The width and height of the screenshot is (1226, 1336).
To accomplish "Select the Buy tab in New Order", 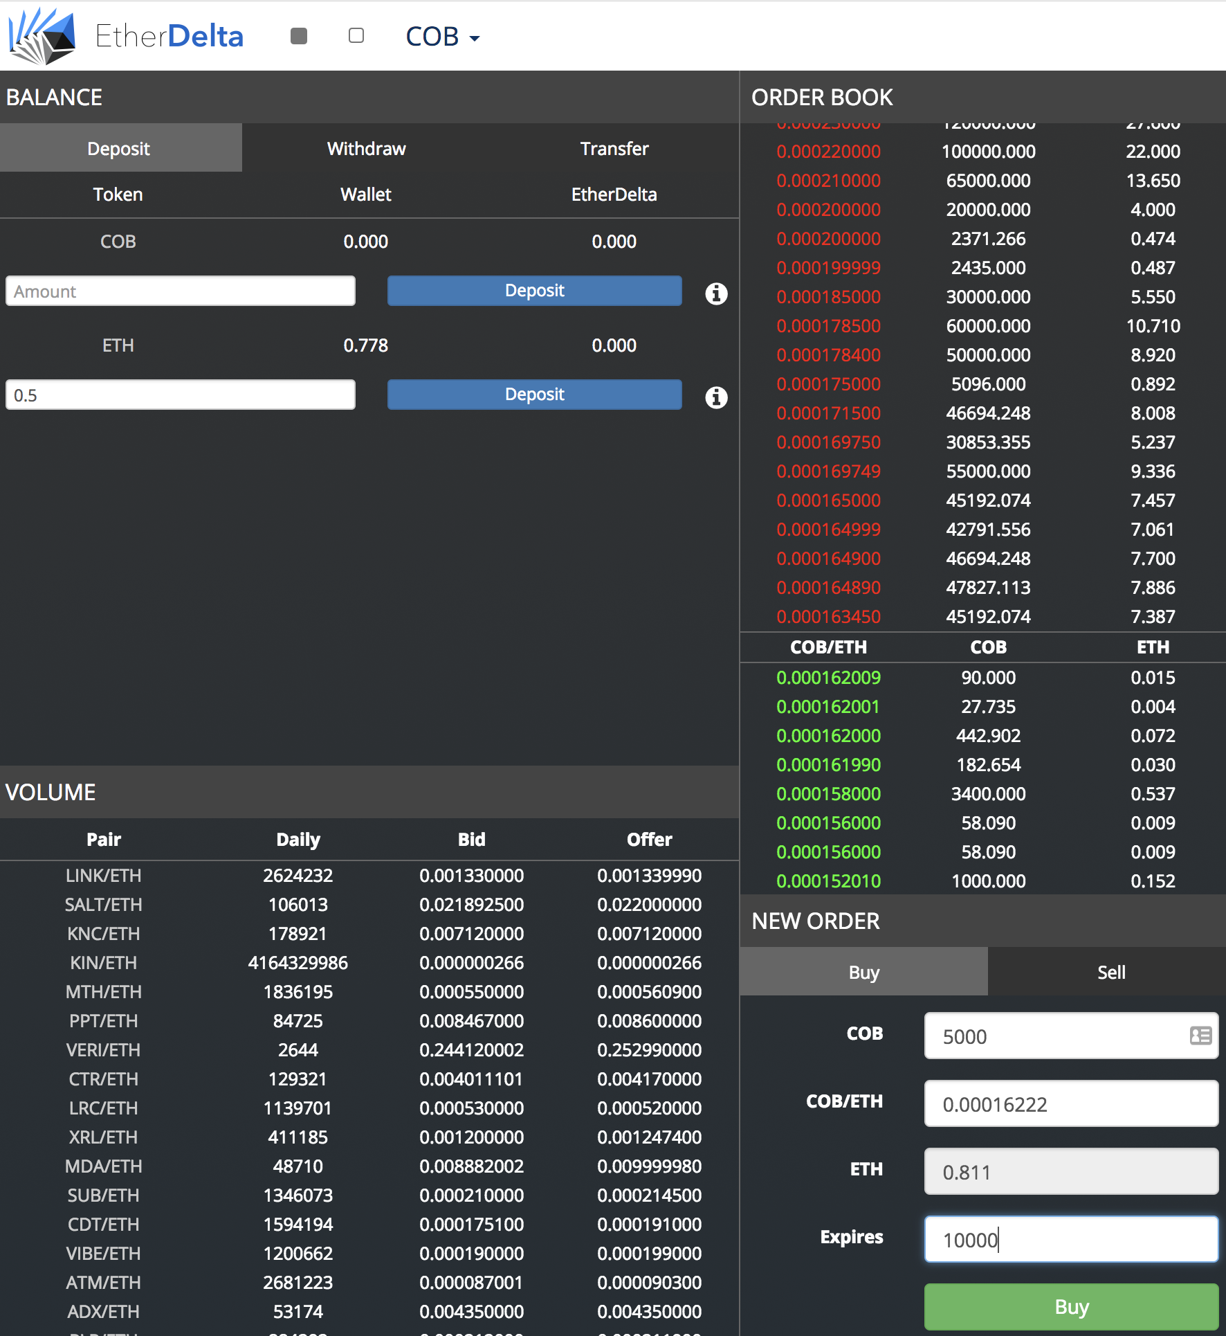I will 863,972.
